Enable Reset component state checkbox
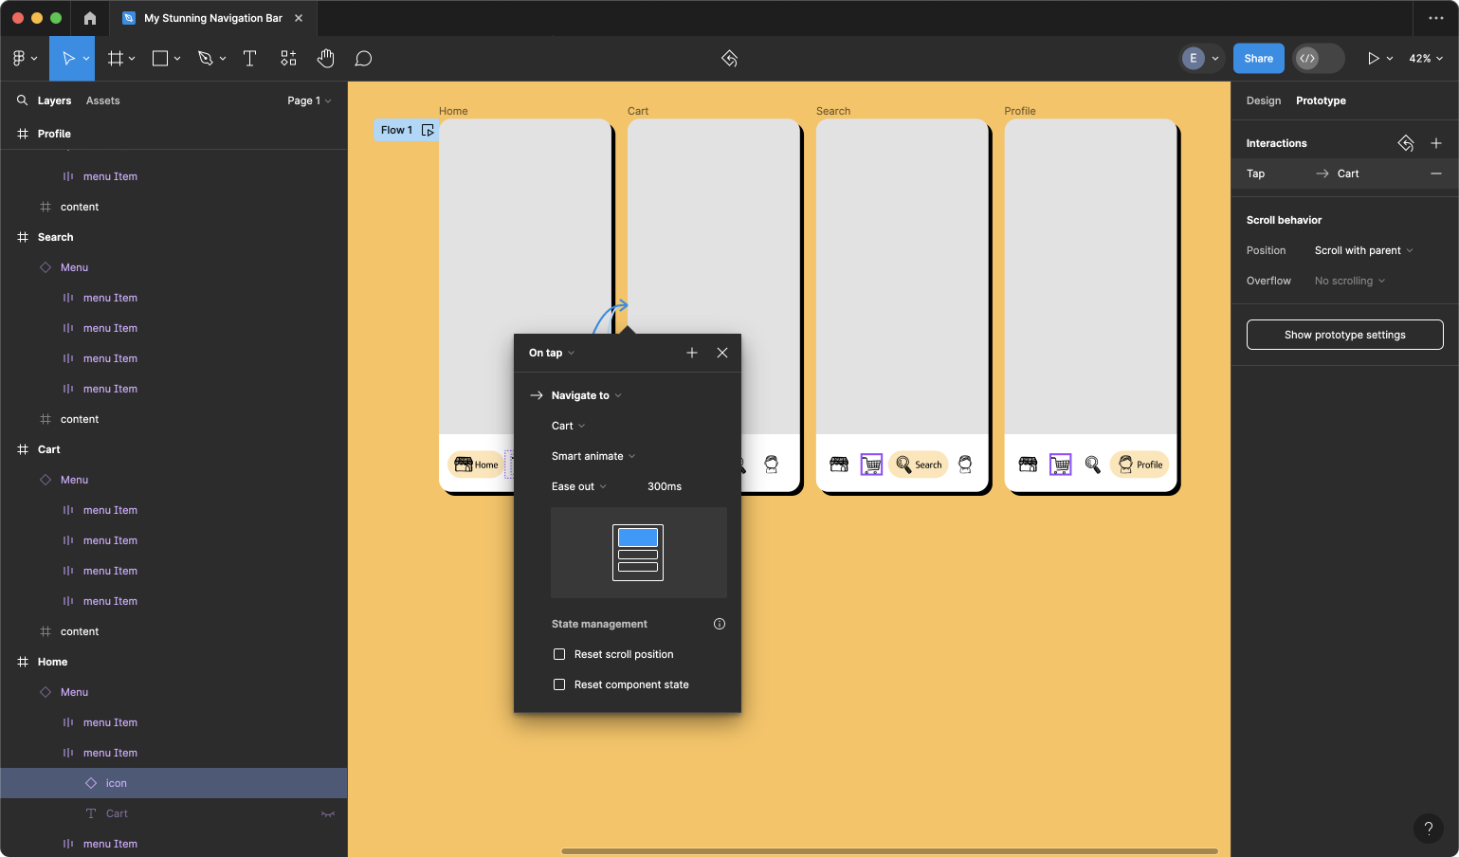Screen dimensions: 1459x857 coord(559,684)
